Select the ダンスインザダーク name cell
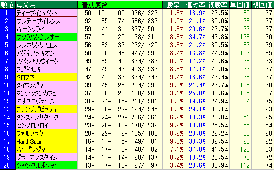Screen dimensions: 274x170 (46, 117)
